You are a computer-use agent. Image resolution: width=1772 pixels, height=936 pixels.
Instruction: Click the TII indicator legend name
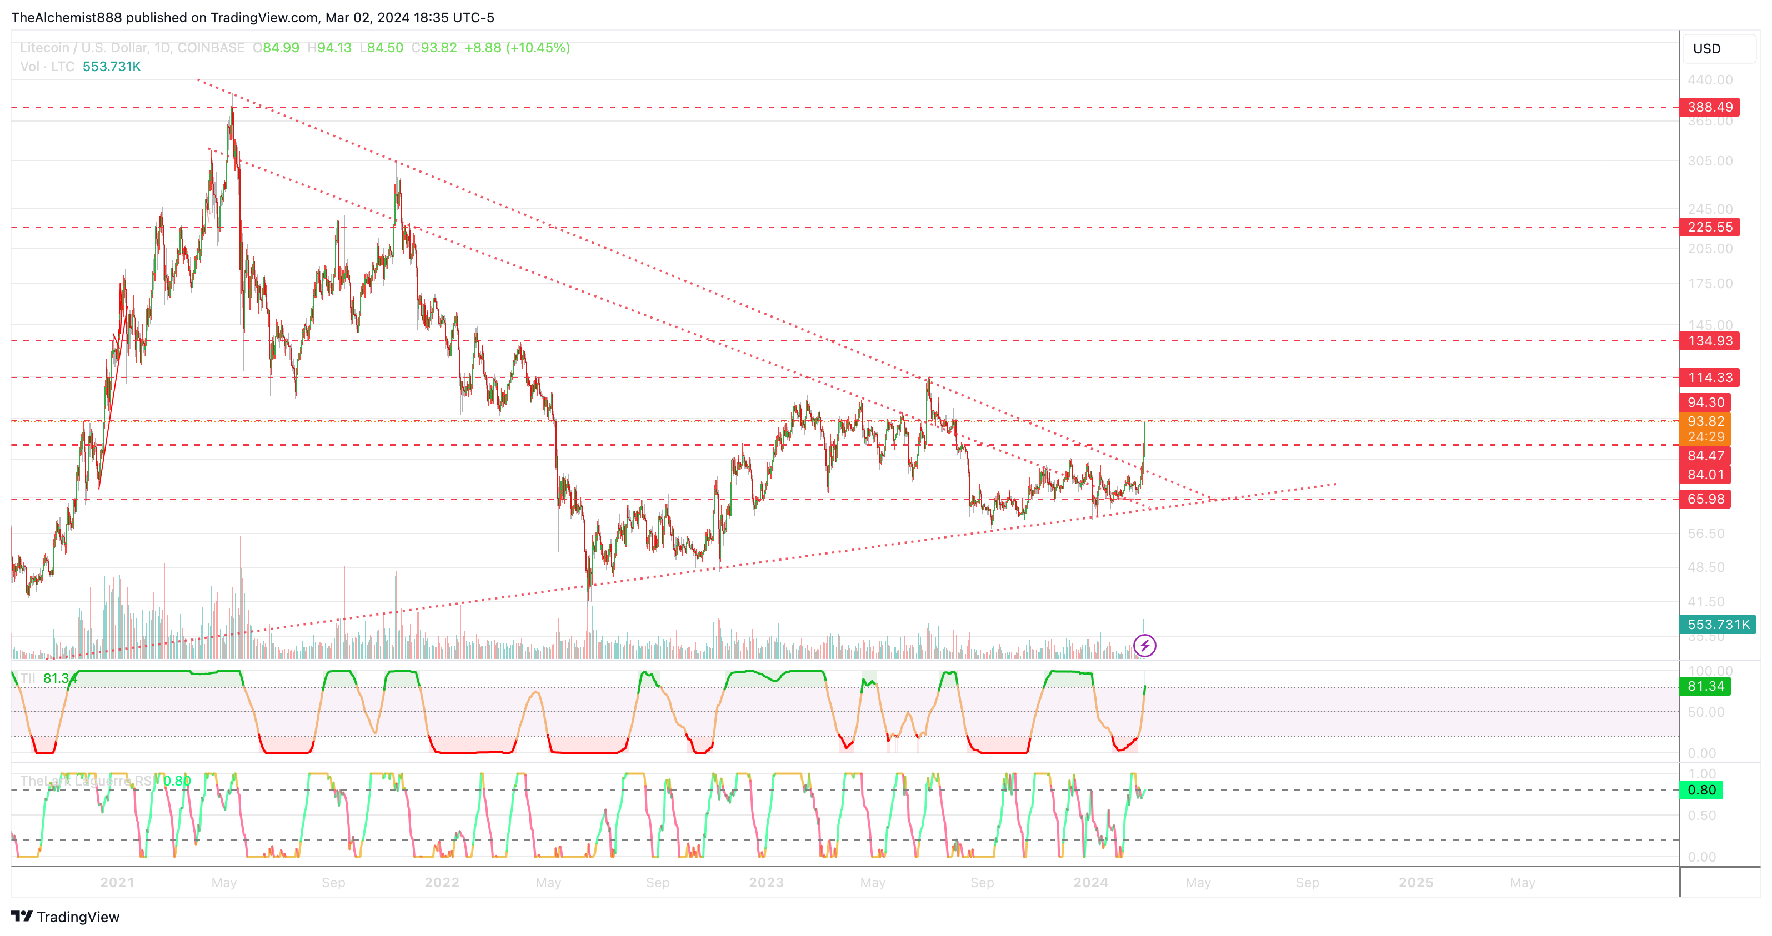click(28, 678)
